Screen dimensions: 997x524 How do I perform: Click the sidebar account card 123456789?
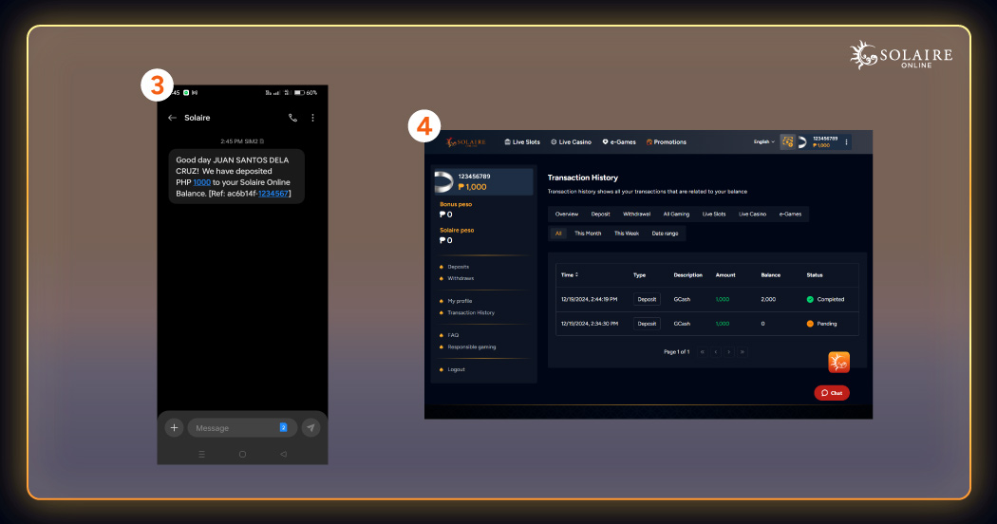(483, 182)
